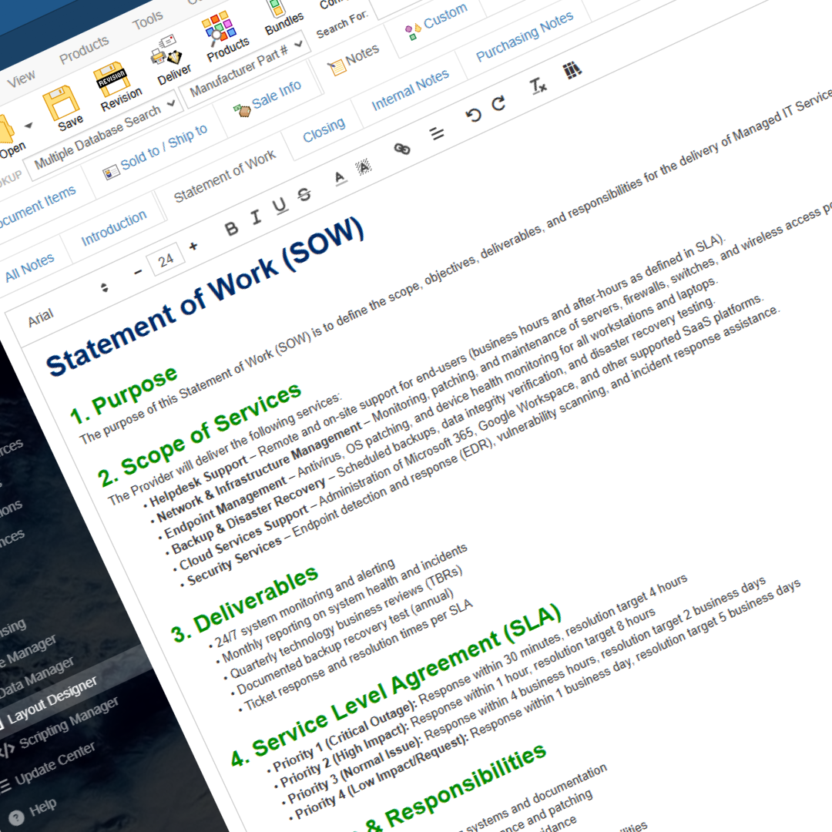Click the text highlight color icon
This screenshot has height=832, width=832.
(x=364, y=168)
